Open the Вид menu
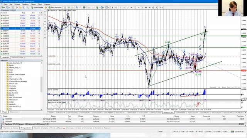This screenshot has width=247, height=138. click(x=11, y=4)
